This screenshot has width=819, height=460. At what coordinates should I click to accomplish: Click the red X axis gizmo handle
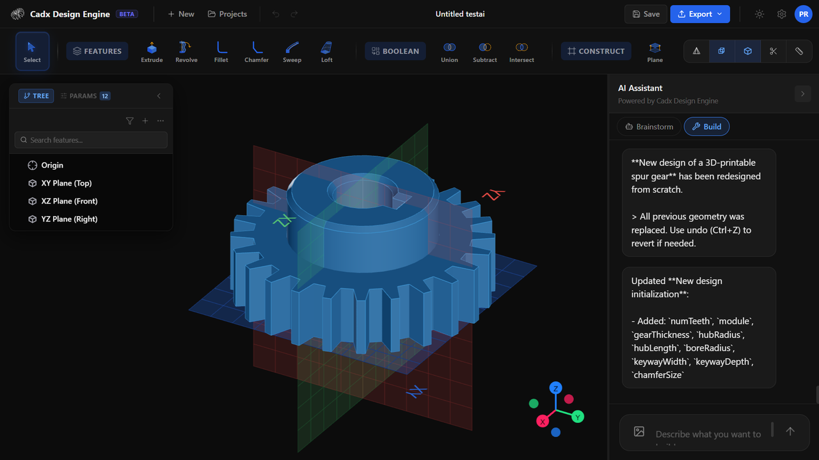pos(542,422)
